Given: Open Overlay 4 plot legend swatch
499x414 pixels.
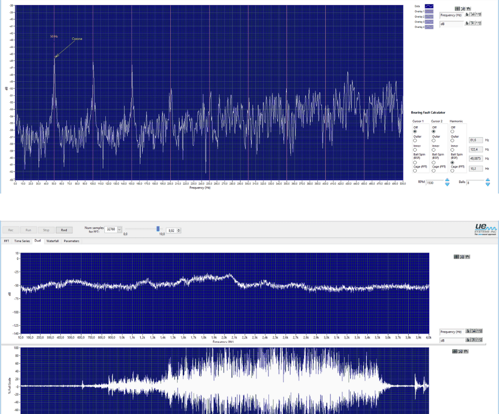Looking at the screenshot, I should [x=429, y=27].
